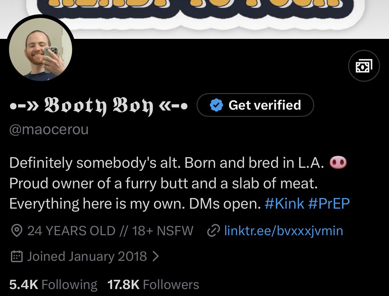Tap the bio text starting with Definitely somebody's alt
This screenshot has height=296, width=389.
166,163
